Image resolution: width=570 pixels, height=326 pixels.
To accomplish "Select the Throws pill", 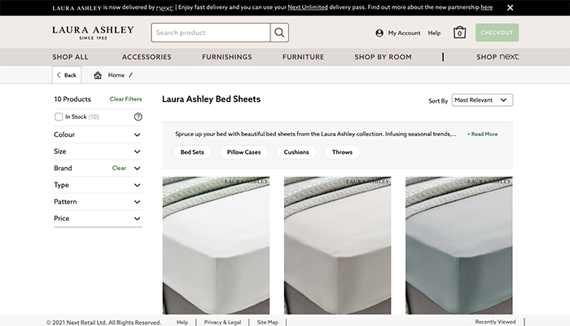I will (x=342, y=152).
